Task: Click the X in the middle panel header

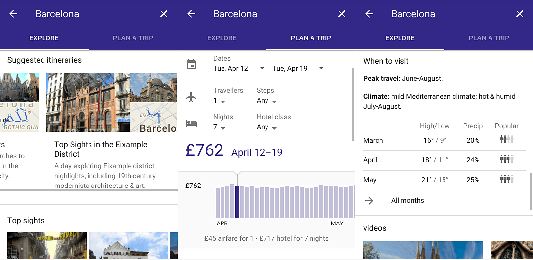Action: (x=342, y=14)
